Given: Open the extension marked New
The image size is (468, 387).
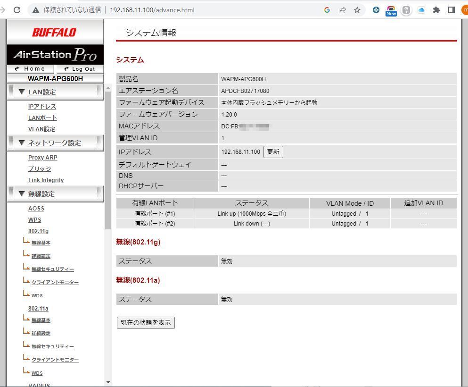Looking at the screenshot, I should 391,11.
